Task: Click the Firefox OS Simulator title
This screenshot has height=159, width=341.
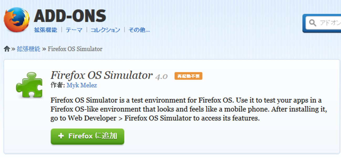Action: click(101, 75)
